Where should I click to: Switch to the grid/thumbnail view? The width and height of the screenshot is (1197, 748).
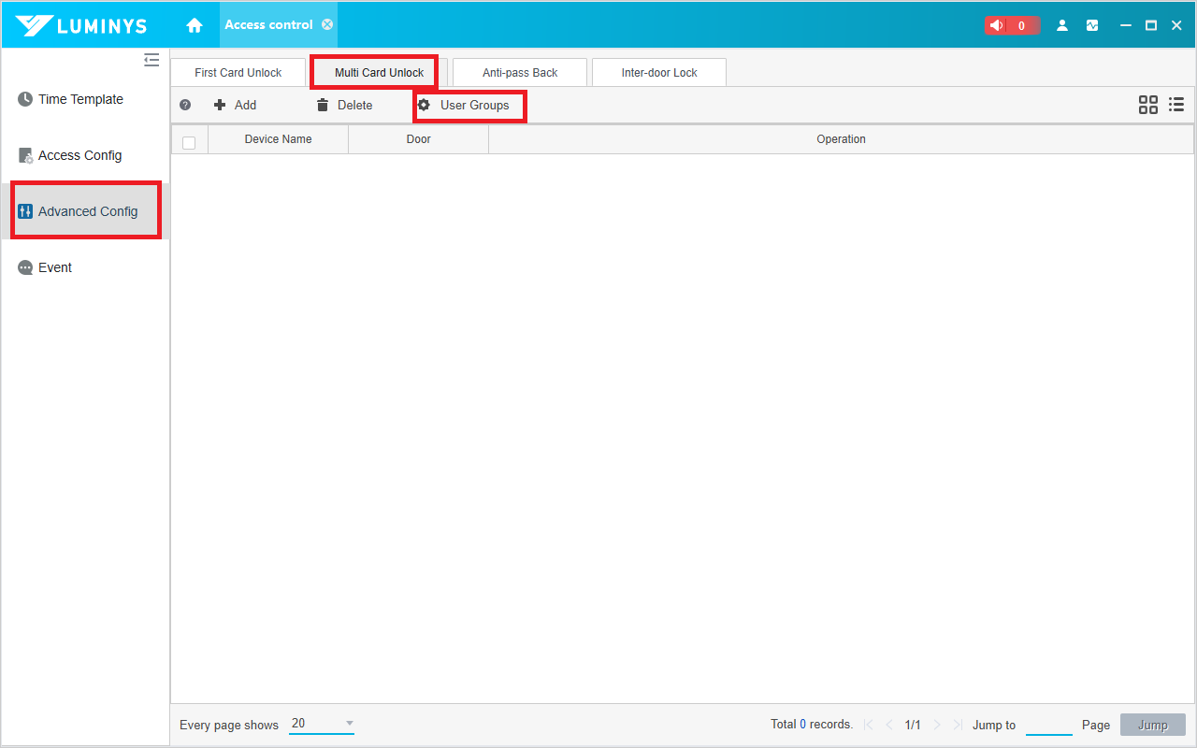tap(1147, 105)
